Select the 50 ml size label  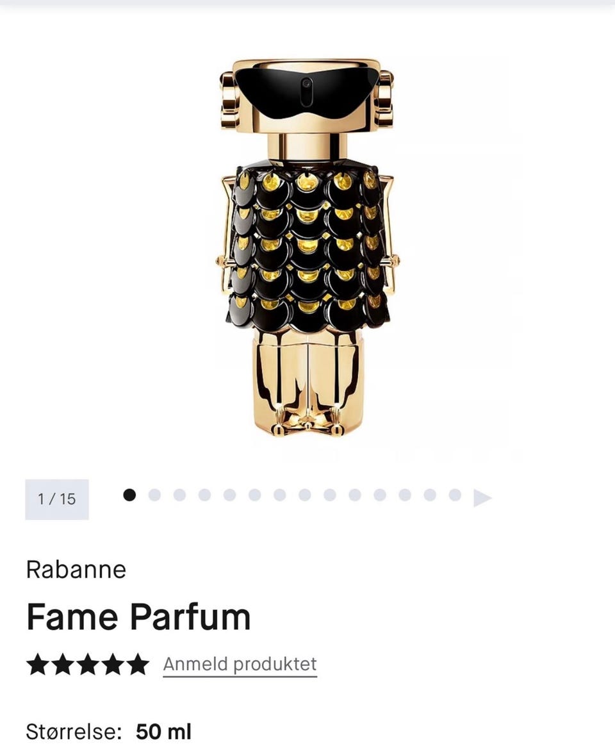point(163,732)
